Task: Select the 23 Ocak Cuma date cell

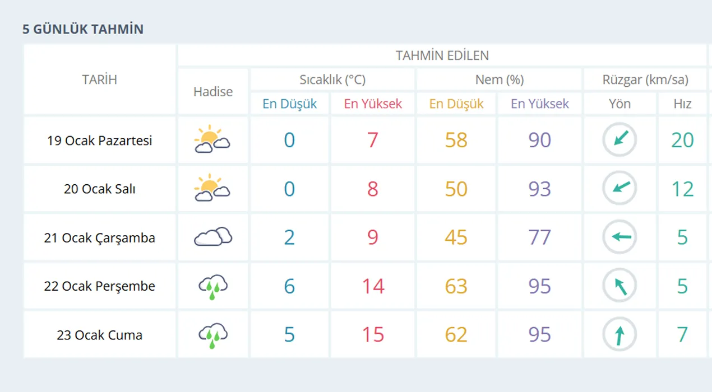Action: (100, 335)
